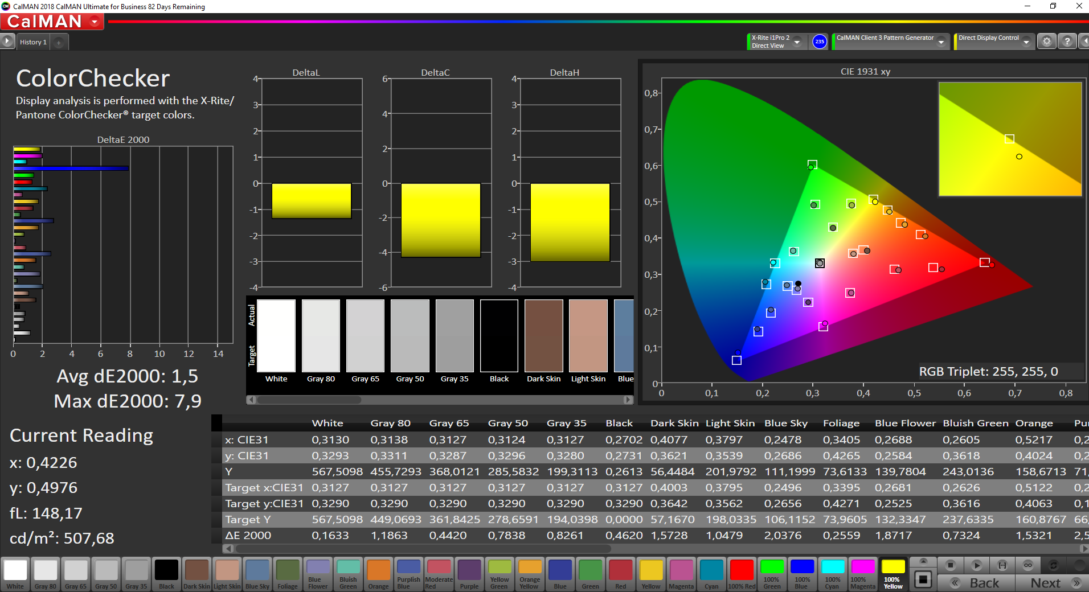Collapse the side panel arrow at top right
The width and height of the screenshot is (1089, 592).
[x=1084, y=42]
